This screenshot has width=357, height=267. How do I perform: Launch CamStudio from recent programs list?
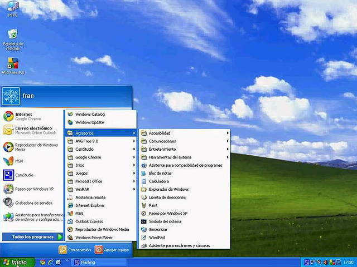coord(32,175)
